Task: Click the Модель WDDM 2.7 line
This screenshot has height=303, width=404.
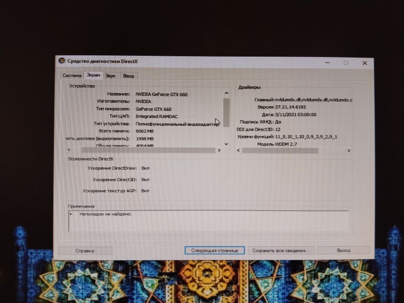Action: point(277,144)
